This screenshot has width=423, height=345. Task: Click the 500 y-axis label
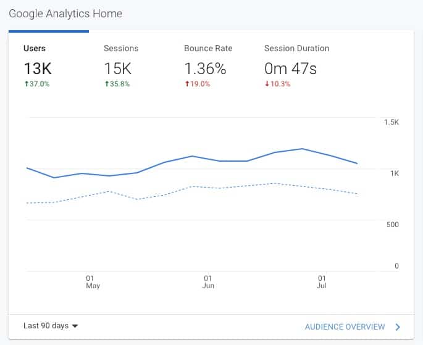click(393, 225)
